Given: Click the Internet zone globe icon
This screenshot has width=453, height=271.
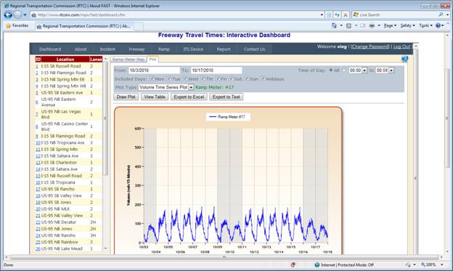Looking at the screenshot, I should (x=317, y=264).
